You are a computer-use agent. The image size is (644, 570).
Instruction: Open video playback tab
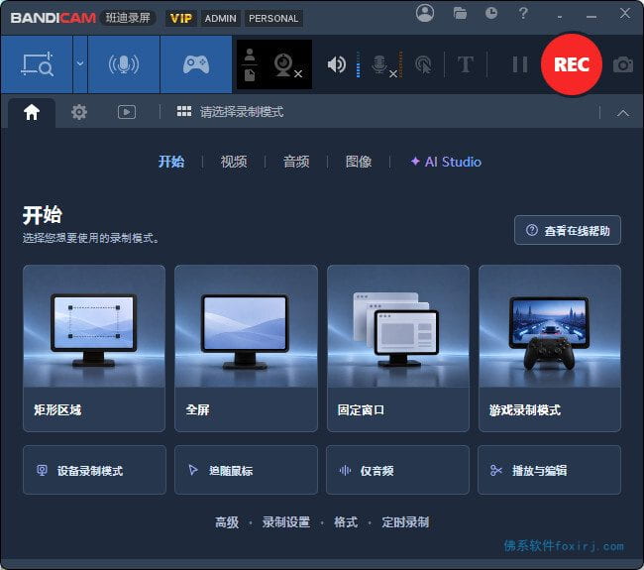pyautogui.click(x=127, y=112)
